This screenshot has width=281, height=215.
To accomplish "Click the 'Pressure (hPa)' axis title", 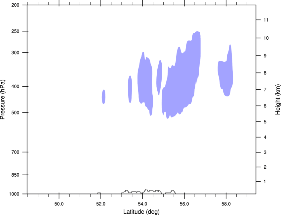I will pos(3,100).
